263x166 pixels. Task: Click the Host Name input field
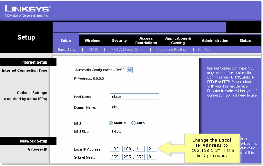tap(134, 97)
